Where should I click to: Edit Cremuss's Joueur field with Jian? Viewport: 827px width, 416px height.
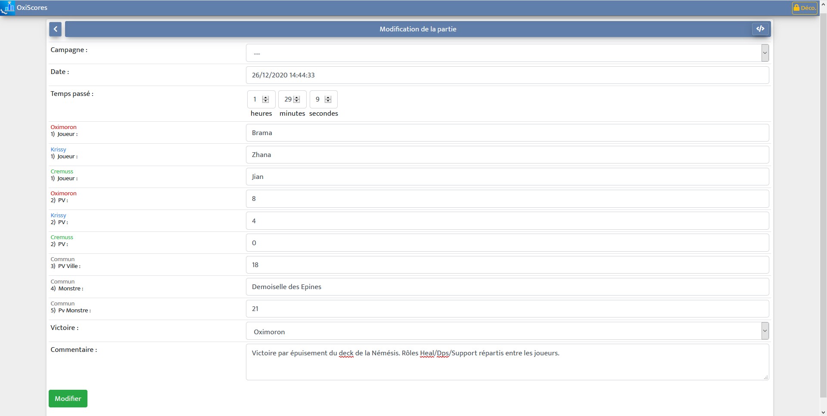[x=507, y=177]
